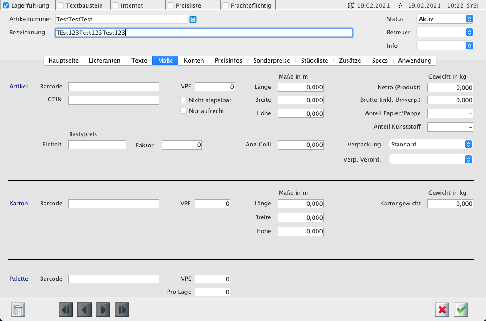Jump to the first record arrow
Screen dimensions: 486x321
point(66,309)
